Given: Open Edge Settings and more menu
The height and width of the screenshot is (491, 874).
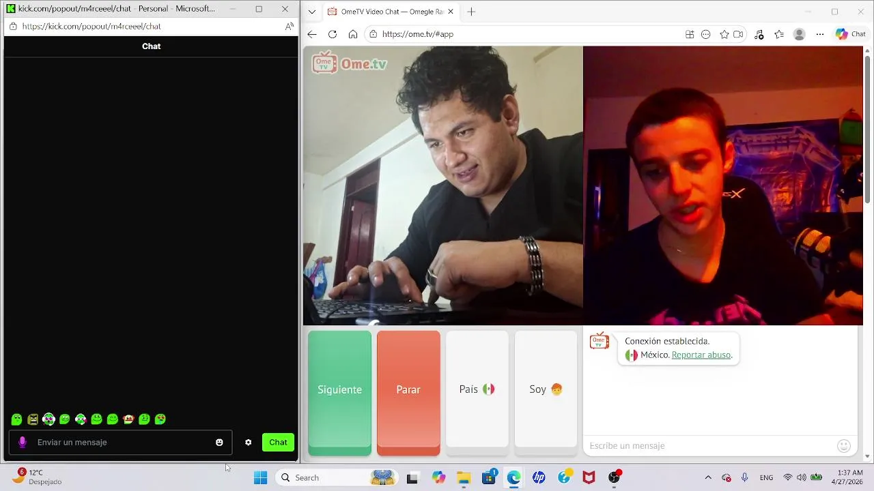Looking at the screenshot, I should click(820, 34).
